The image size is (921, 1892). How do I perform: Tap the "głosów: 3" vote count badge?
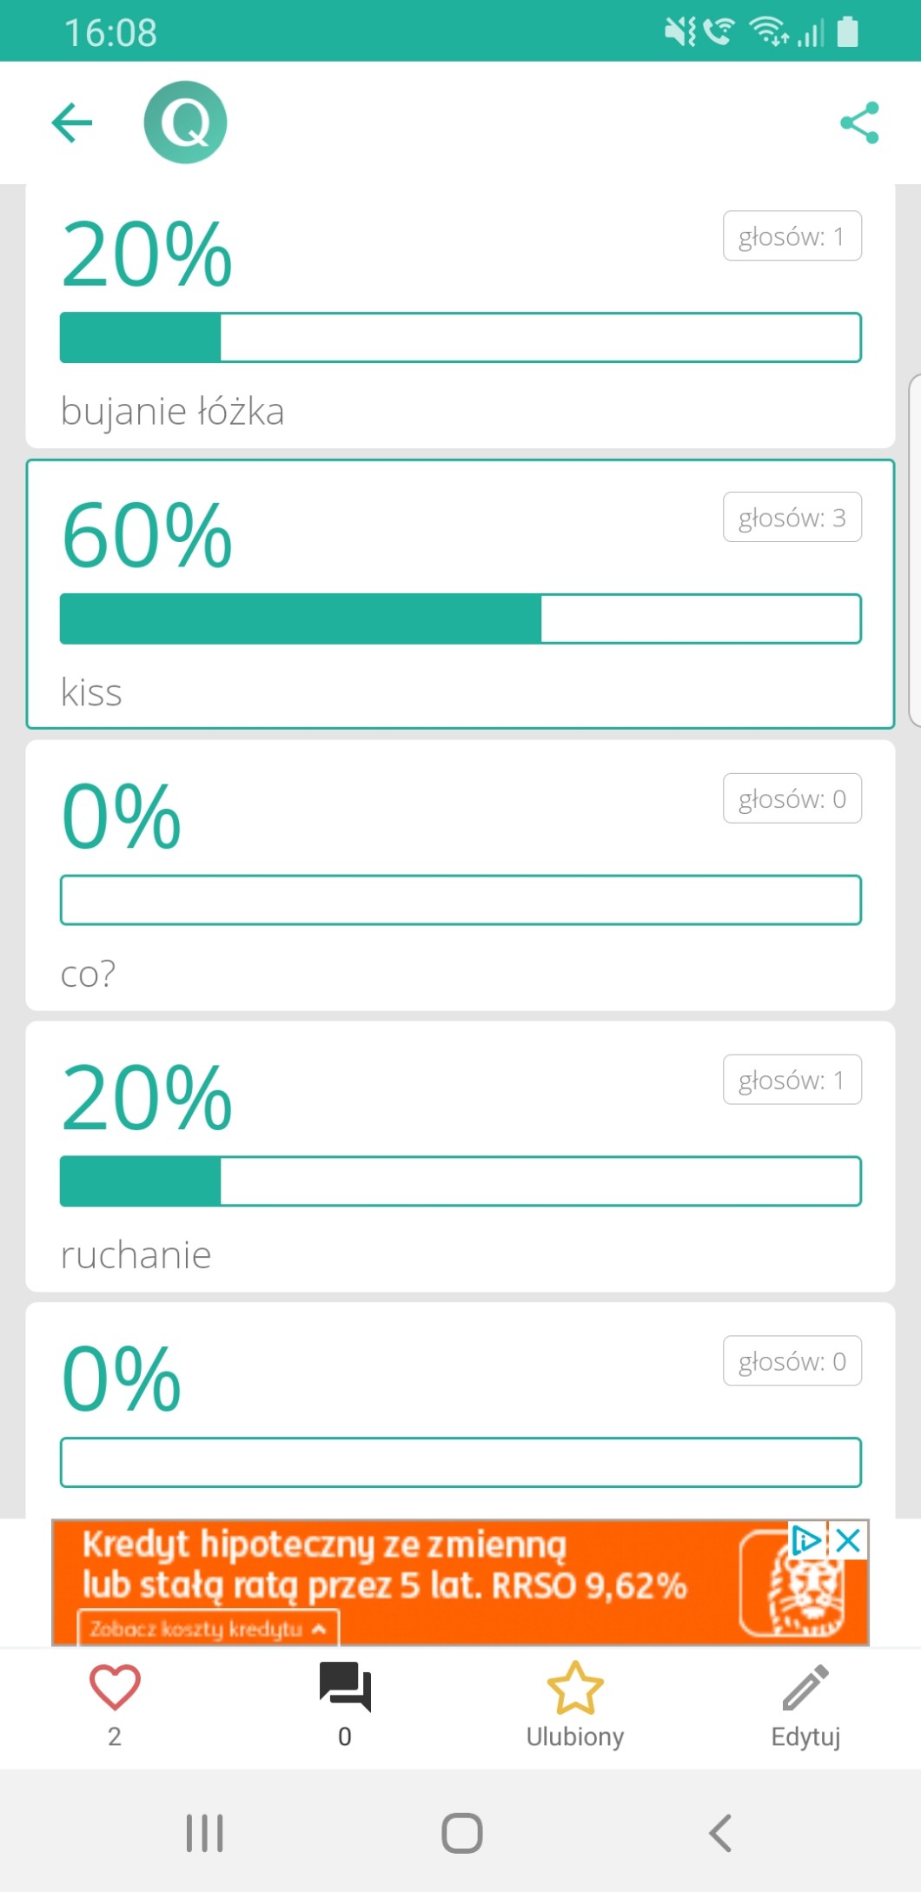792,518
